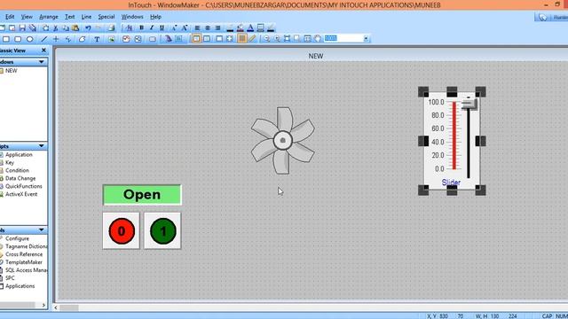The image size is (568, 319).
Task: Collapse the Scripts panel section arrow
Action: tap(42, 146)
